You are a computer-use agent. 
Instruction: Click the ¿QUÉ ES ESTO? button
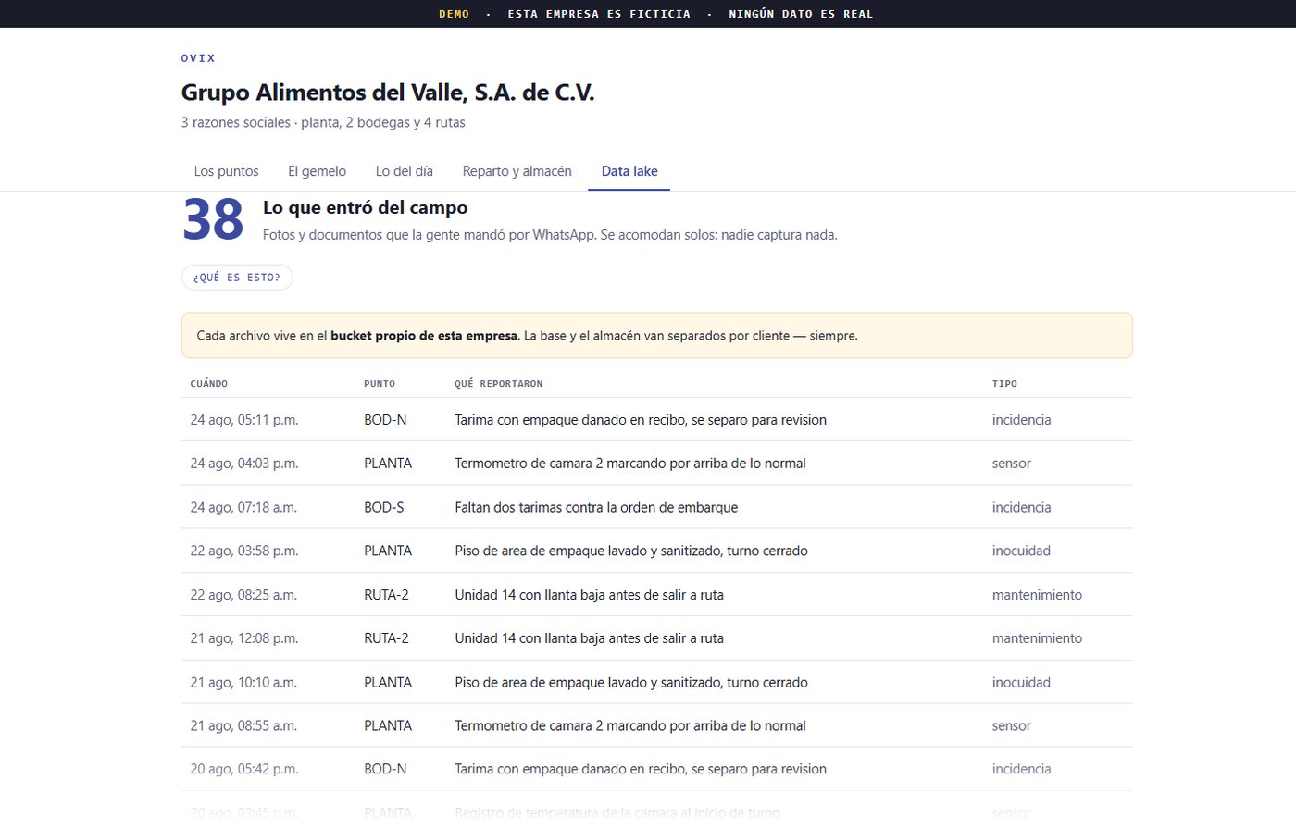coord(237,278)
